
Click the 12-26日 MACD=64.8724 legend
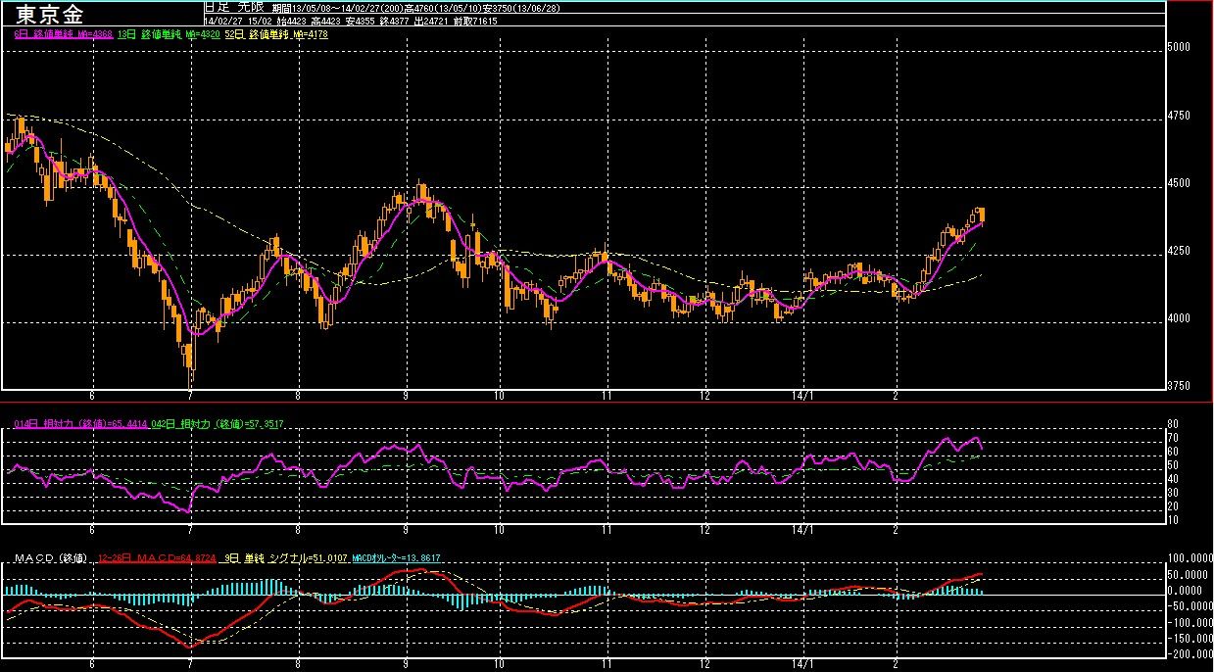tap(157, 557)
